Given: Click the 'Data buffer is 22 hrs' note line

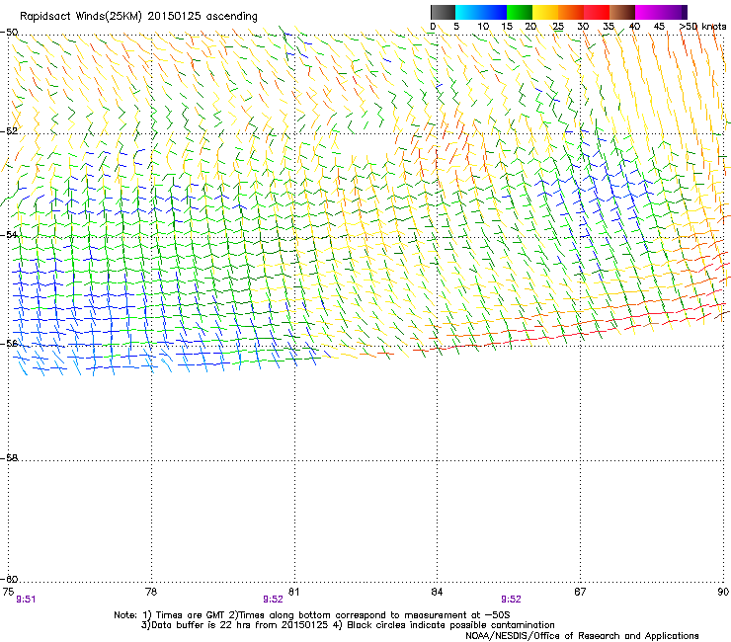Looking at the screenshot, I should 348,625.
